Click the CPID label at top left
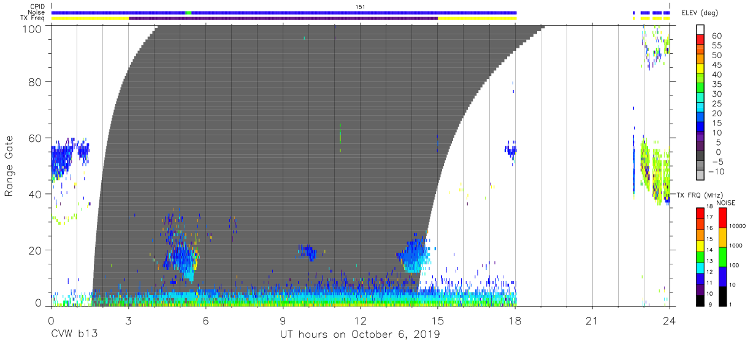This screenshot has width=753, height=347. point(37,6)
